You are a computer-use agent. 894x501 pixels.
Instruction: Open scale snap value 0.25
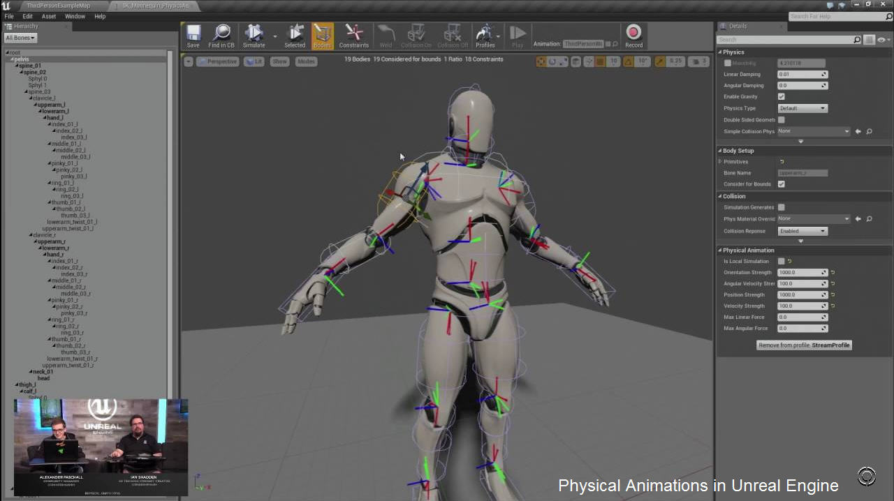(x=675, y=61)
